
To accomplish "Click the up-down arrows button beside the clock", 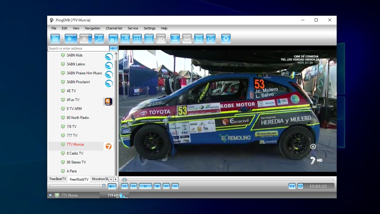I will click(x=292, y=186).
